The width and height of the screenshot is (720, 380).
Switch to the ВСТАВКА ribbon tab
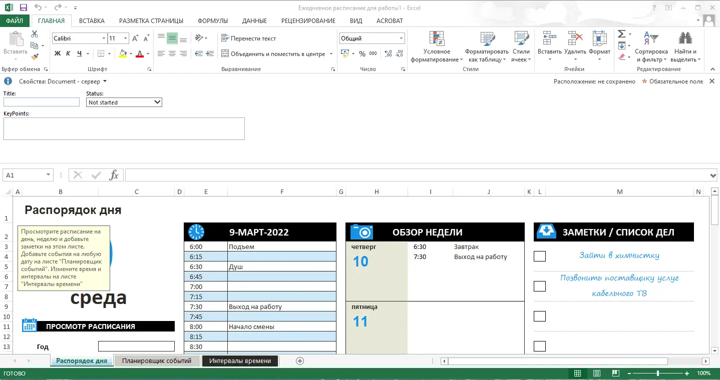91,20
